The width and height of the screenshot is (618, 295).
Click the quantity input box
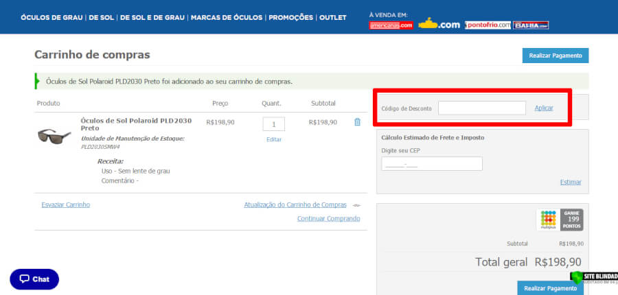[x=274, y=124]
